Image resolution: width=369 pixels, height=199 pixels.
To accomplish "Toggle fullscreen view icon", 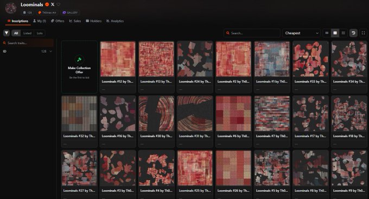I will click(364, 33).
